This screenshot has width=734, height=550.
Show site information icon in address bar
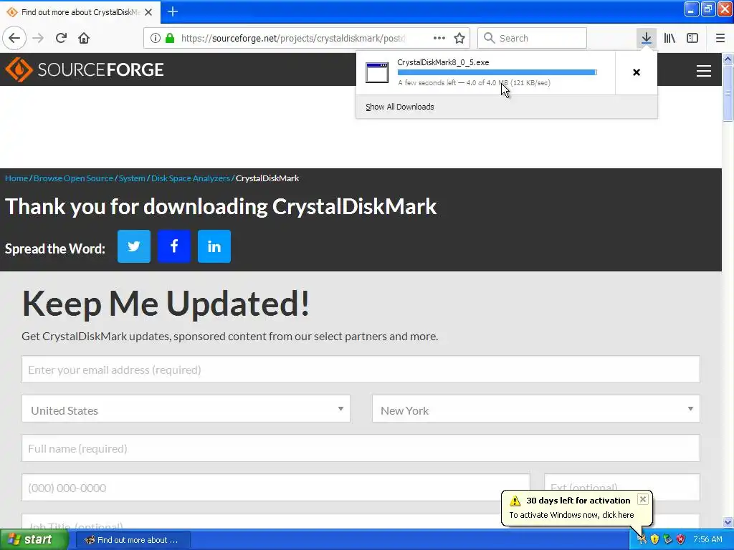click(x=155, y=39)
